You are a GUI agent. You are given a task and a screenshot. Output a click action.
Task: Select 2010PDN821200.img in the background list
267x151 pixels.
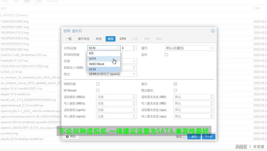tap(14, 49)
